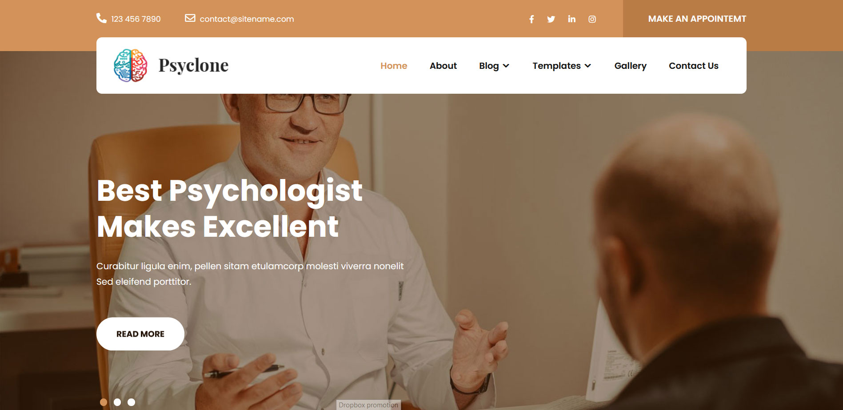Click the email envelope icon
Screen dimensions: 843x410
(x=190, y=18)
